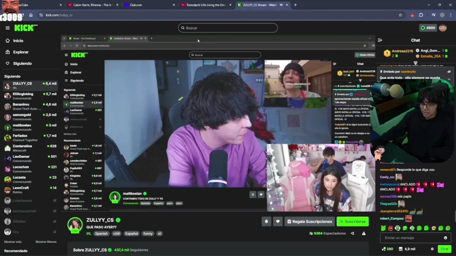
Task: Pick the first halo emote
Action: 383,228
